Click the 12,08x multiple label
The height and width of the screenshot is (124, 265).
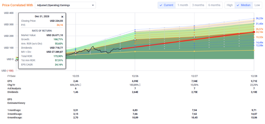(x=259, y=46)
